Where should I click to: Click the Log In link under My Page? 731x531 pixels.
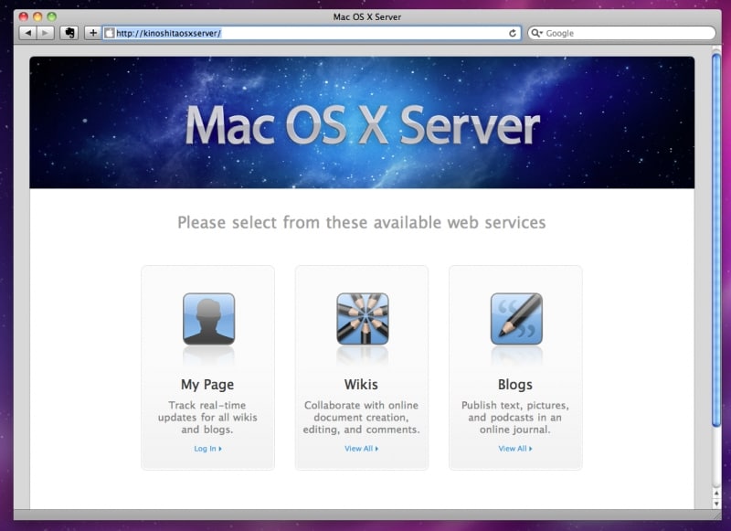pos(207,449)
